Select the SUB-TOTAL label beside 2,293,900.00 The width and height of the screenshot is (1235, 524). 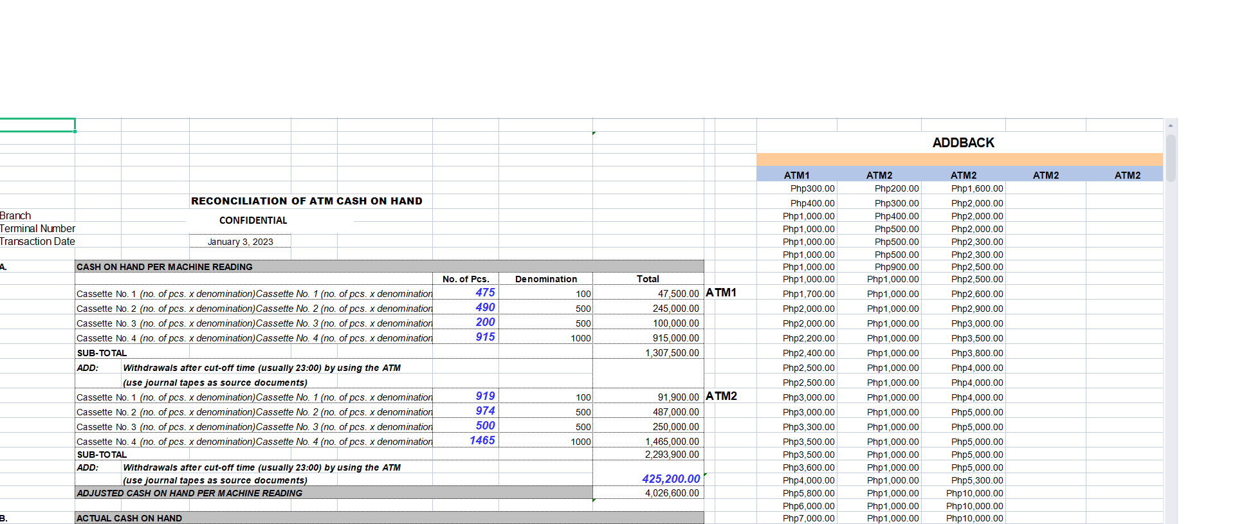tap(102, 455)
